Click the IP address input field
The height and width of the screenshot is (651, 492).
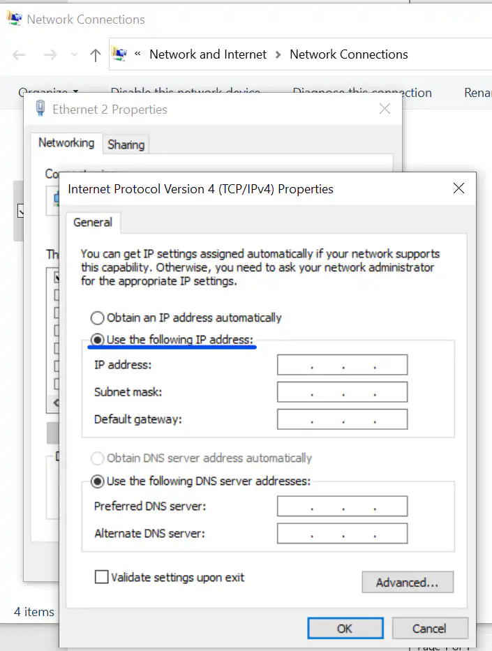coord(342,365)
